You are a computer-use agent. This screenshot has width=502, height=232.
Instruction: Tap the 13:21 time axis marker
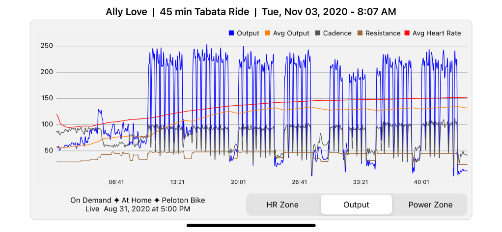point(177,182)
